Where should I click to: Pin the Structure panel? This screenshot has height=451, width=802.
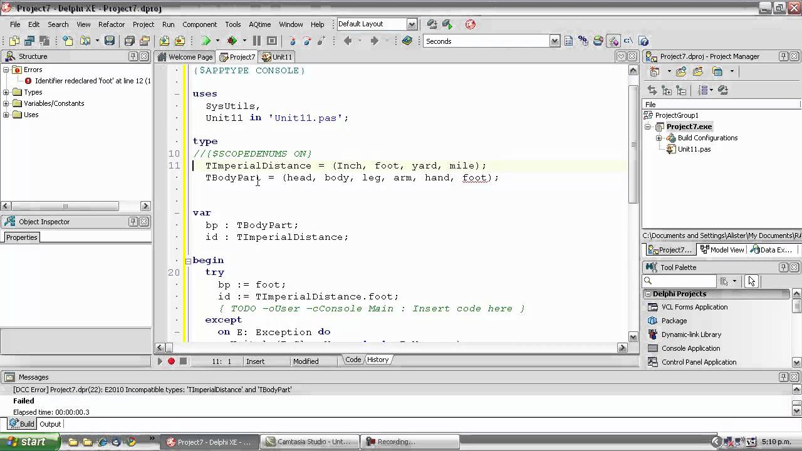133,56
